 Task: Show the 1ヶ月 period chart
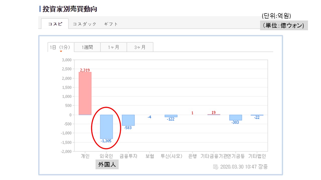point(114,47)
